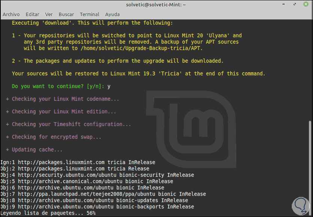Click the 'Obj:6 archive.ubuntu.com bionic InRelease' line
This screenshot has width=313, height=217.
[82, 188]
